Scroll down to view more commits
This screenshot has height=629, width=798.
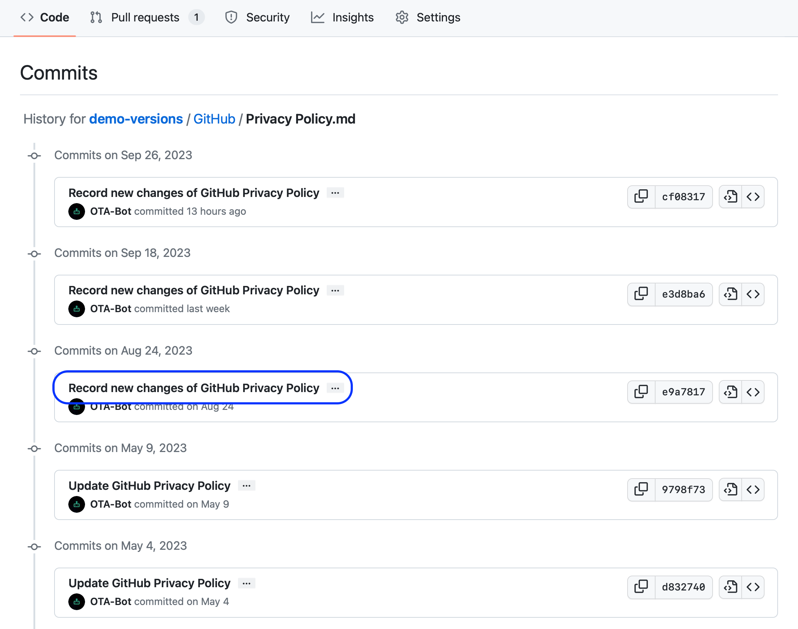tap(194, 388)
